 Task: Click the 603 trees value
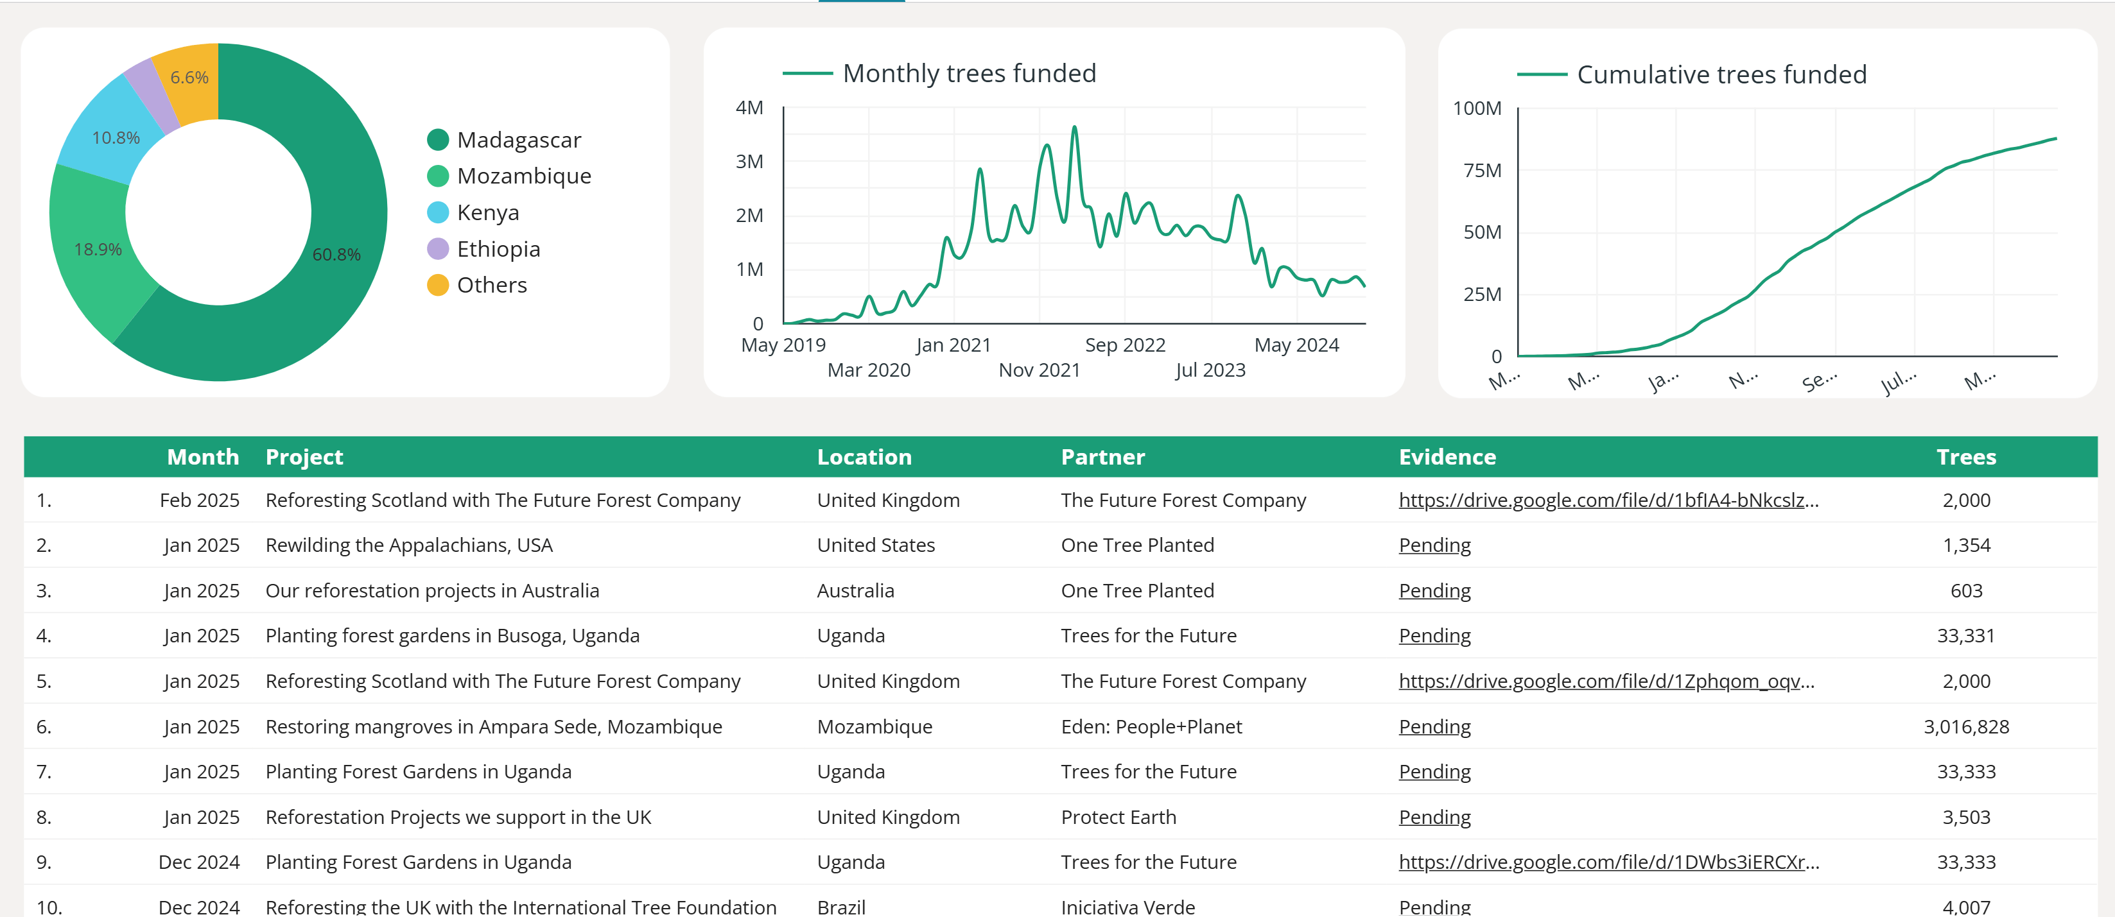(1965, 590)
